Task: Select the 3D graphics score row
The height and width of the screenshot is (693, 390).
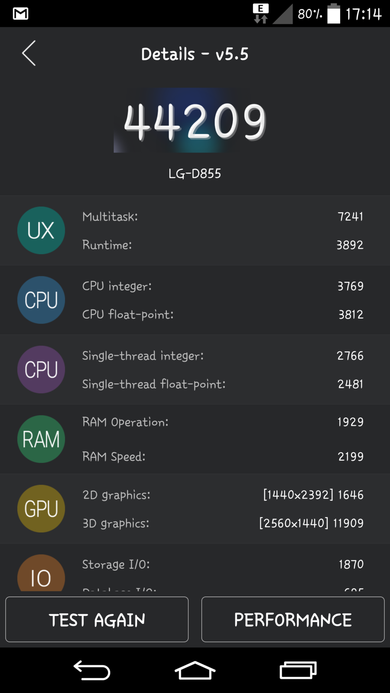Action: (223, 523)
